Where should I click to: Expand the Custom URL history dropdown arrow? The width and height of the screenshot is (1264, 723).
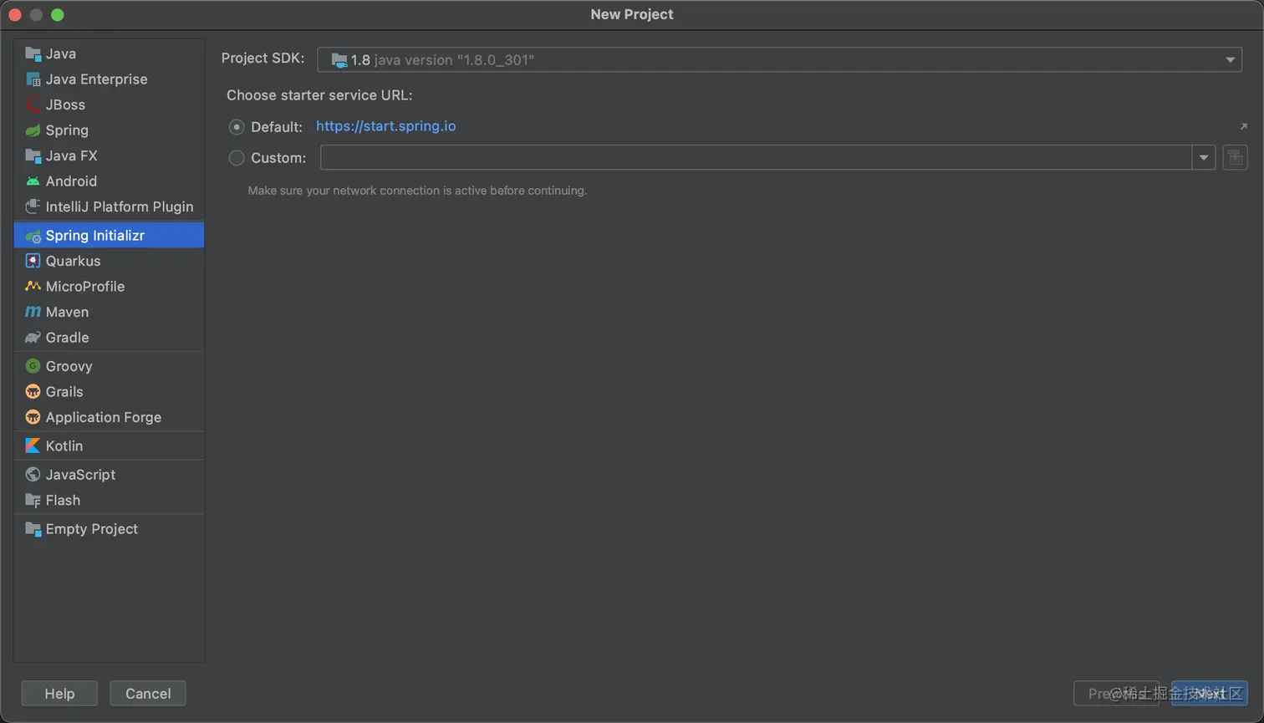click(1204, 157)
